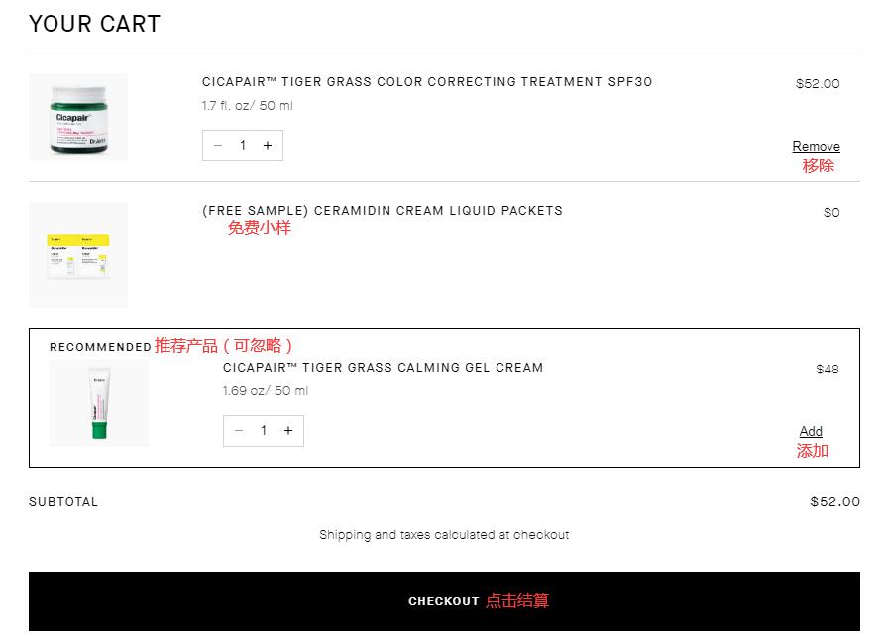This screenshot has height=637, width=883.
Task: Open the Calming Gel Cream tube image
Action: tap(99, 404)
